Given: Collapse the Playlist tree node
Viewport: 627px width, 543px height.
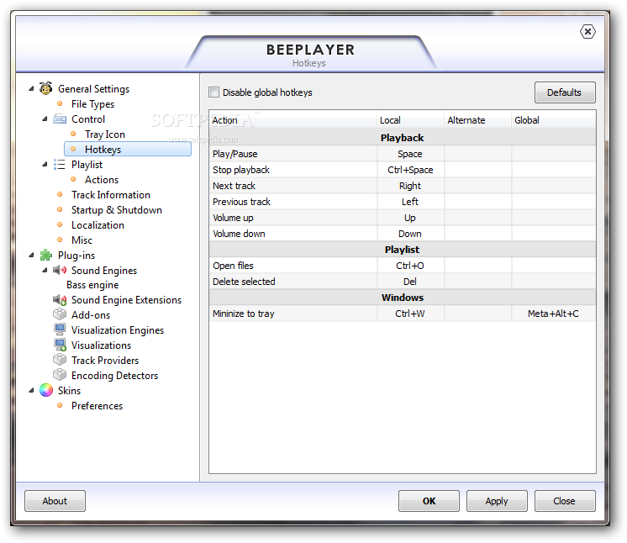Looking at the screenshot, I should click(x=45, y=165).
